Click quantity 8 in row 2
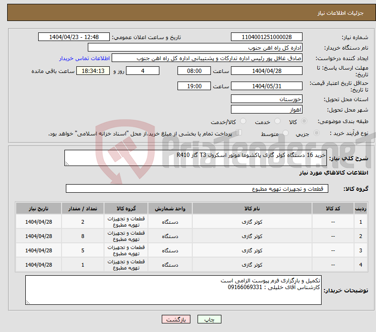 tap(83, 236)
